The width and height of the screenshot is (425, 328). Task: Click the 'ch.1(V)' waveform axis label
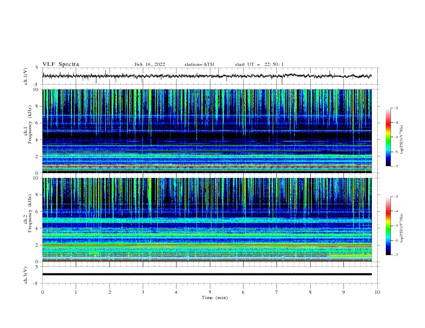pos(26,76)
